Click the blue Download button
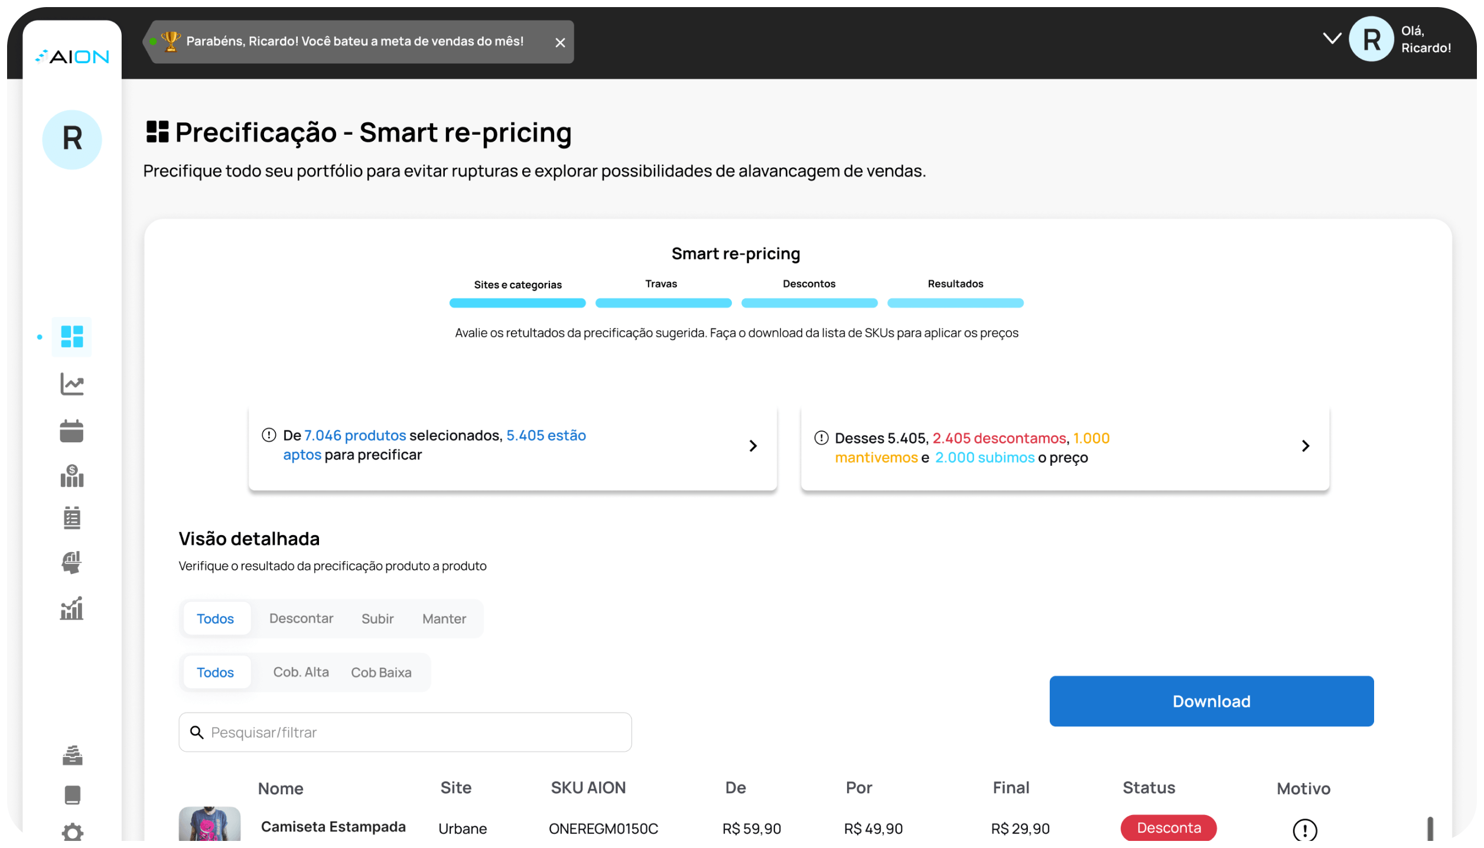The height and width of the screenshot is (848, 1484). [x=1211, y=701]
